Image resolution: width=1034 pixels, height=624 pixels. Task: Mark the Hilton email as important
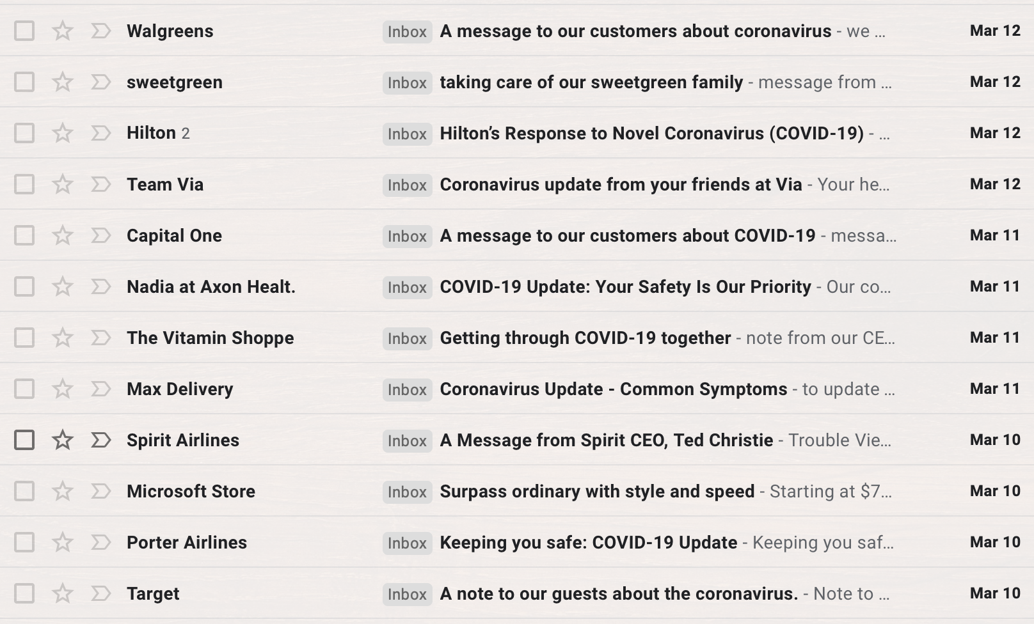100,133
